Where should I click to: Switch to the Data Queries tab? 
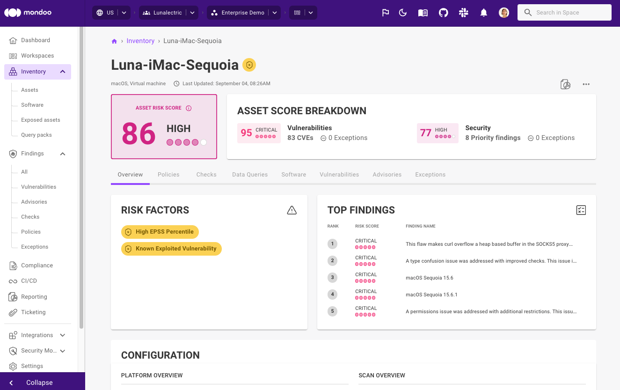point(250,175)
